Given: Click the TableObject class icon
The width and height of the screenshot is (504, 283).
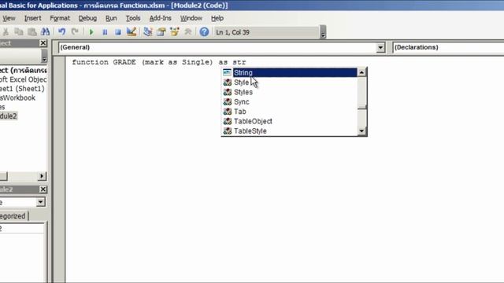Looking at the screenshot, I should tap(228, 121).
